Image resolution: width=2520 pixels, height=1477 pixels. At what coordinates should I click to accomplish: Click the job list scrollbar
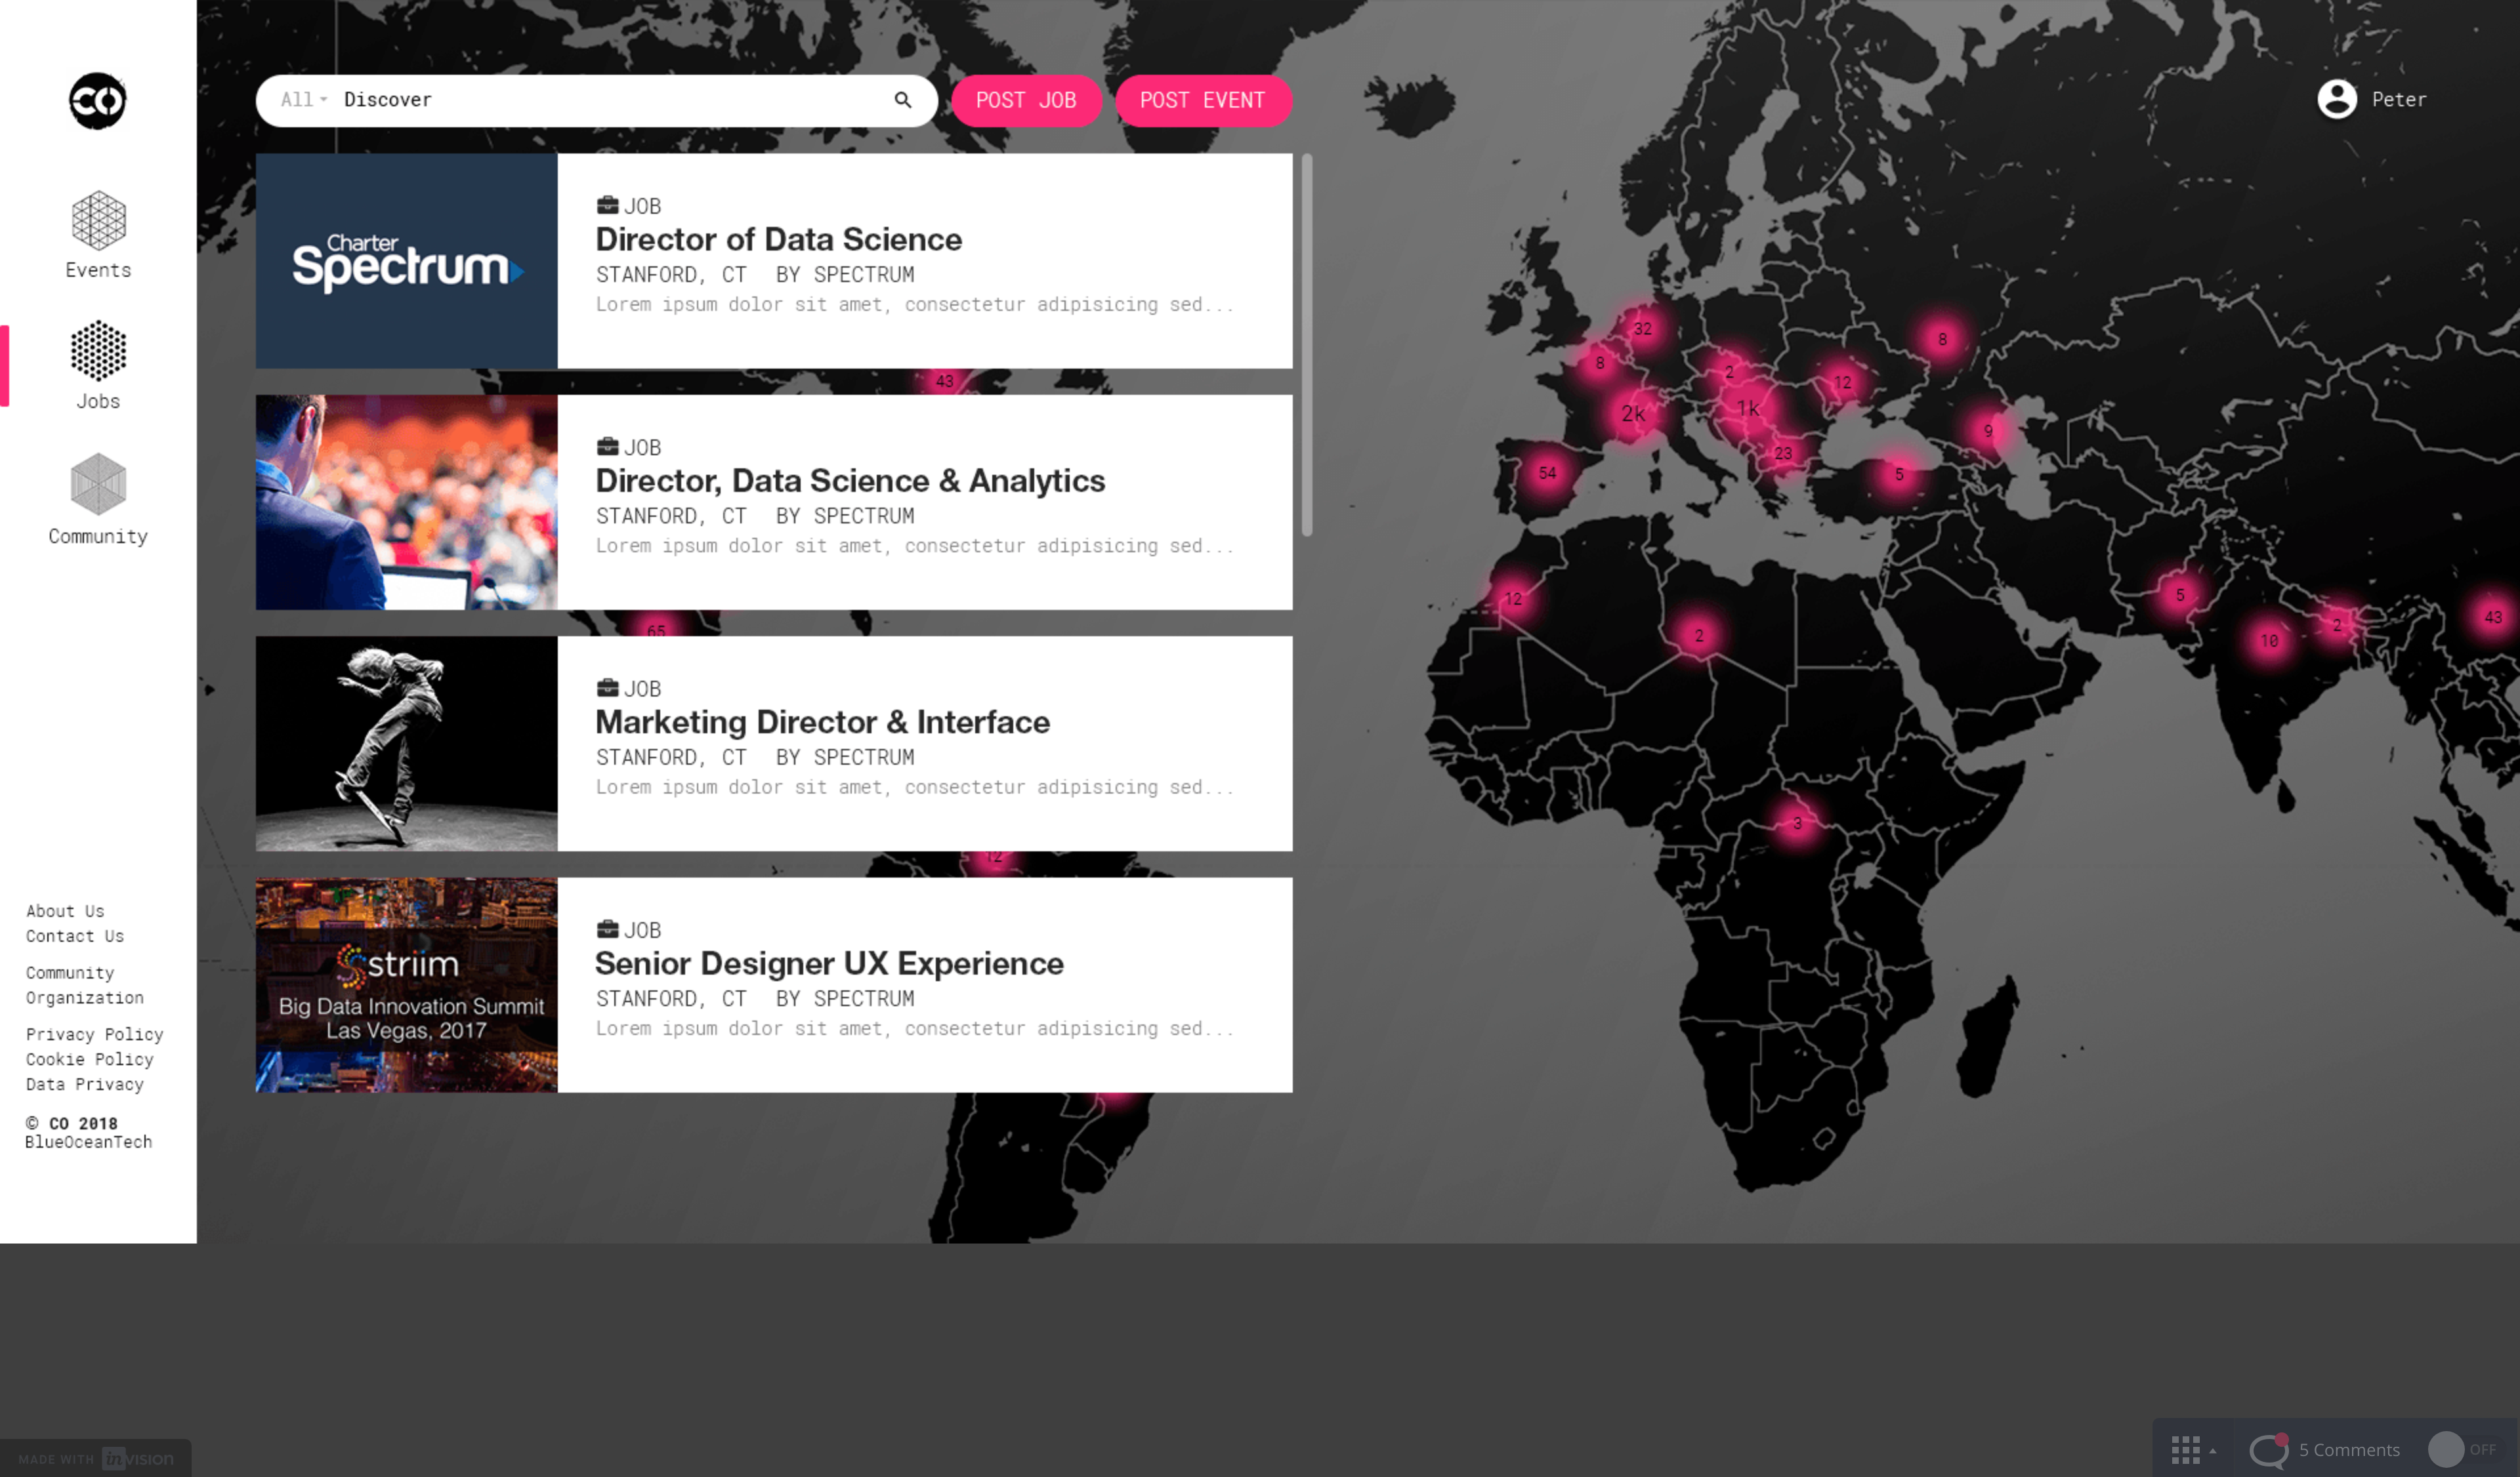pos(1306,345)
